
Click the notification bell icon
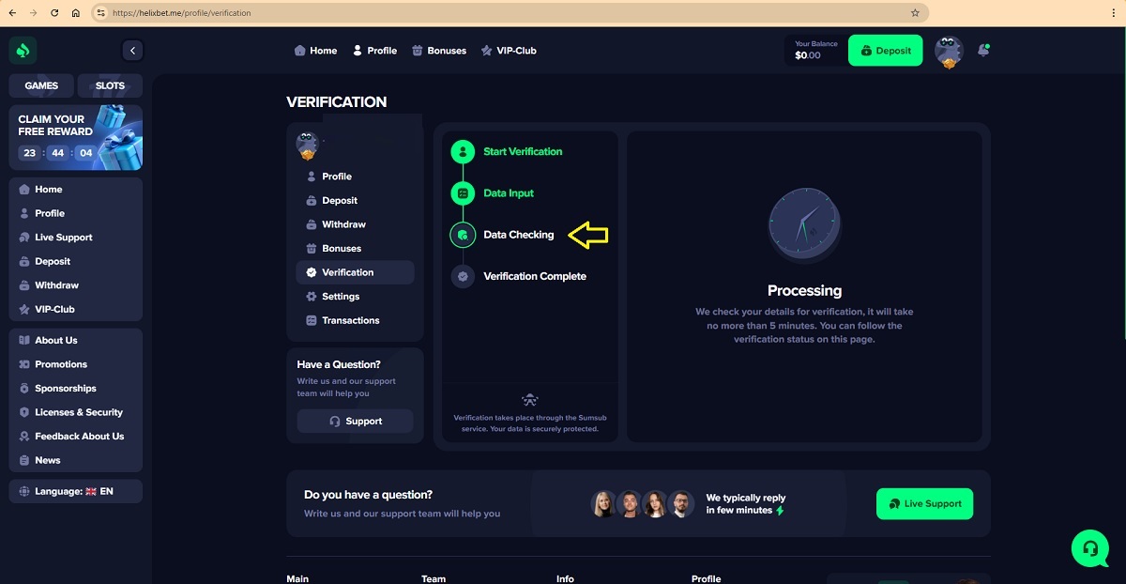982,51
